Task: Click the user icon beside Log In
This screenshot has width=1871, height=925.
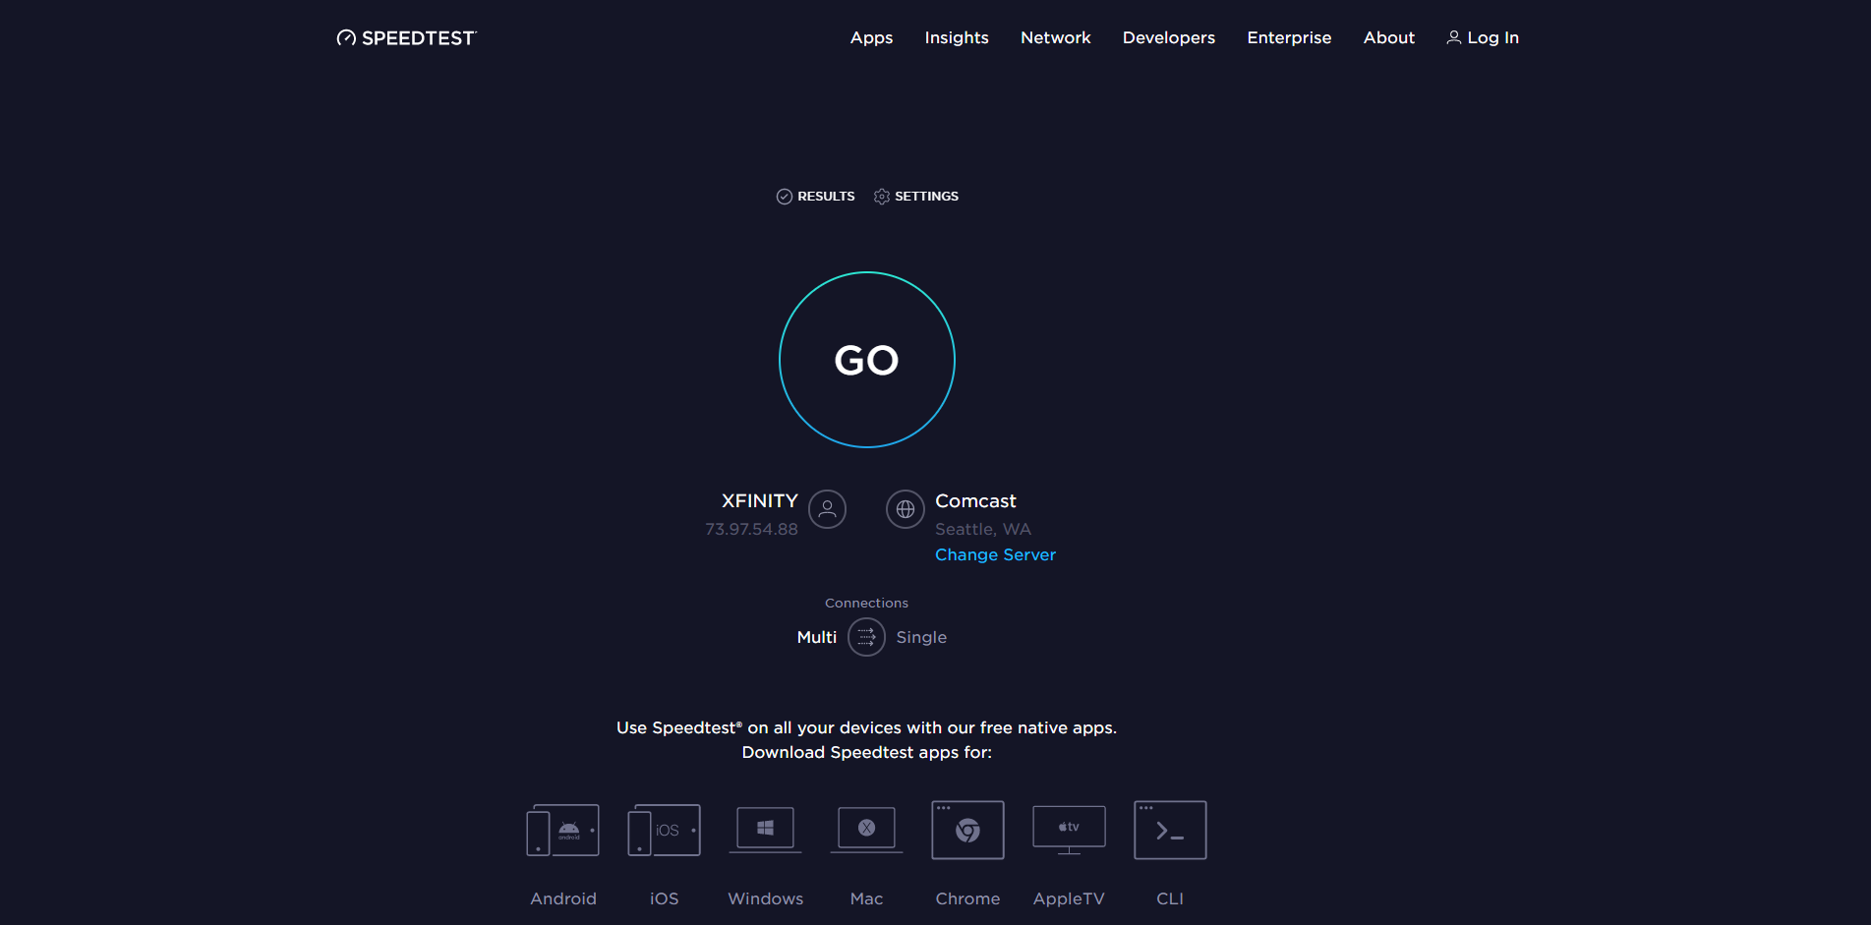Action: [1453, 37]
